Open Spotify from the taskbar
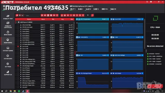 pyautogui.click(x=19, y=91)
